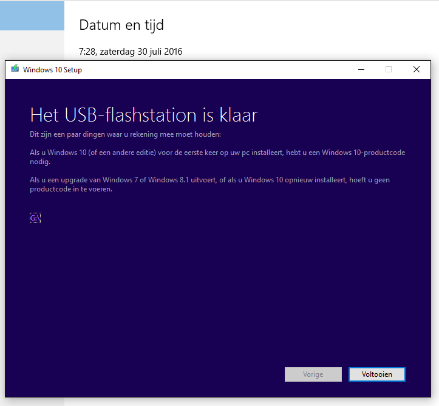This screenshot has height=406, width=439.
Task: Click the "Het USB-flashstation is klaar" heading
Action: click(144, 115)
